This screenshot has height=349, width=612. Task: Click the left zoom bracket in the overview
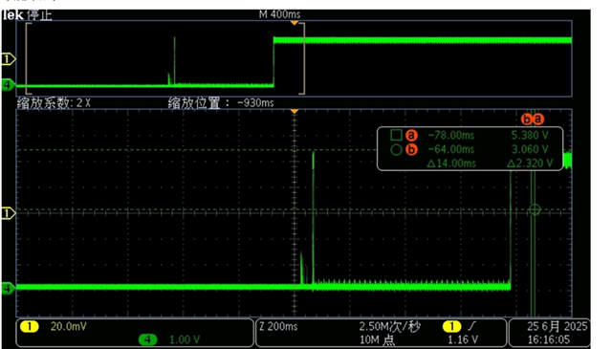[x=28, y=58]
